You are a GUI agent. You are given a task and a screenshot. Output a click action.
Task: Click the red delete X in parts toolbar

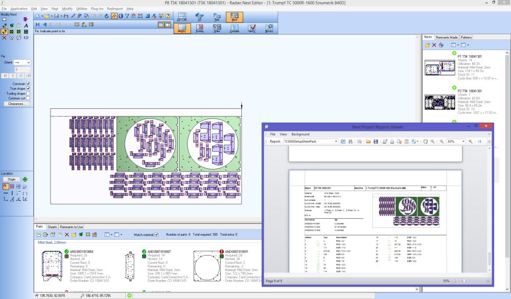point(67,235)
